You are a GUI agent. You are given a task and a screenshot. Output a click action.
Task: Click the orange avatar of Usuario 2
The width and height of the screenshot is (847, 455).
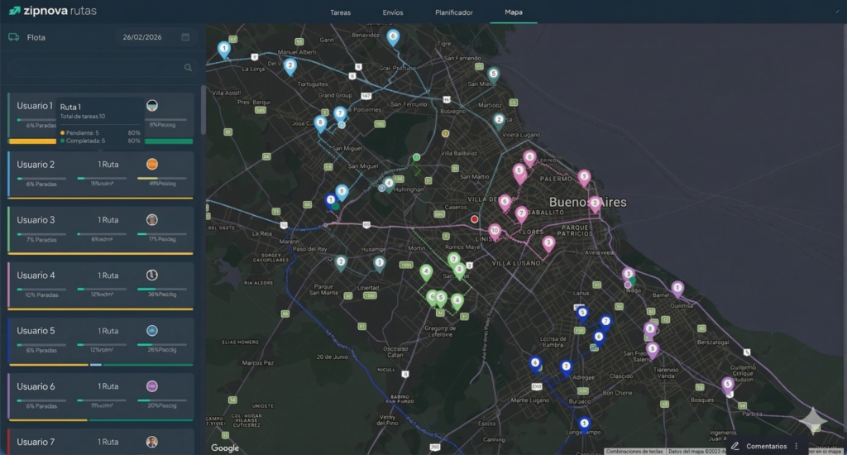pos(152,164)
